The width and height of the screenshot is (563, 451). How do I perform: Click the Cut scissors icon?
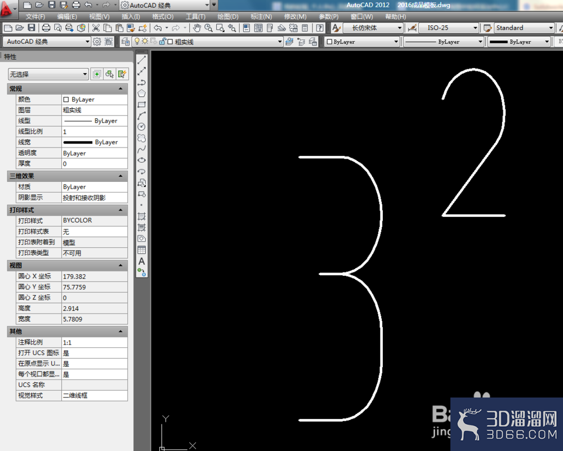pos(96,28)
